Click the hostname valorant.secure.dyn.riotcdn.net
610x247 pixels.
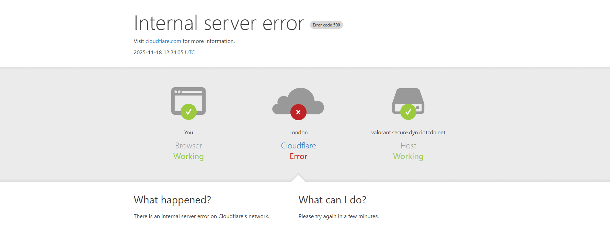pos(408,132)
